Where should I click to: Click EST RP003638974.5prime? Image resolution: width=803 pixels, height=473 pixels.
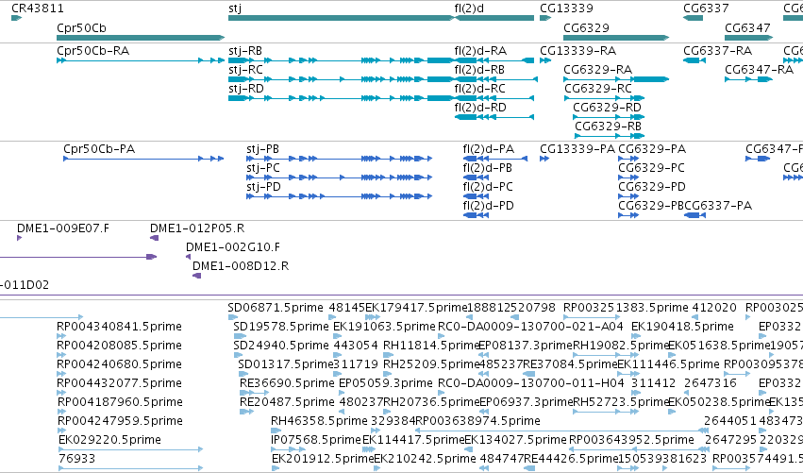pos(562,431)
